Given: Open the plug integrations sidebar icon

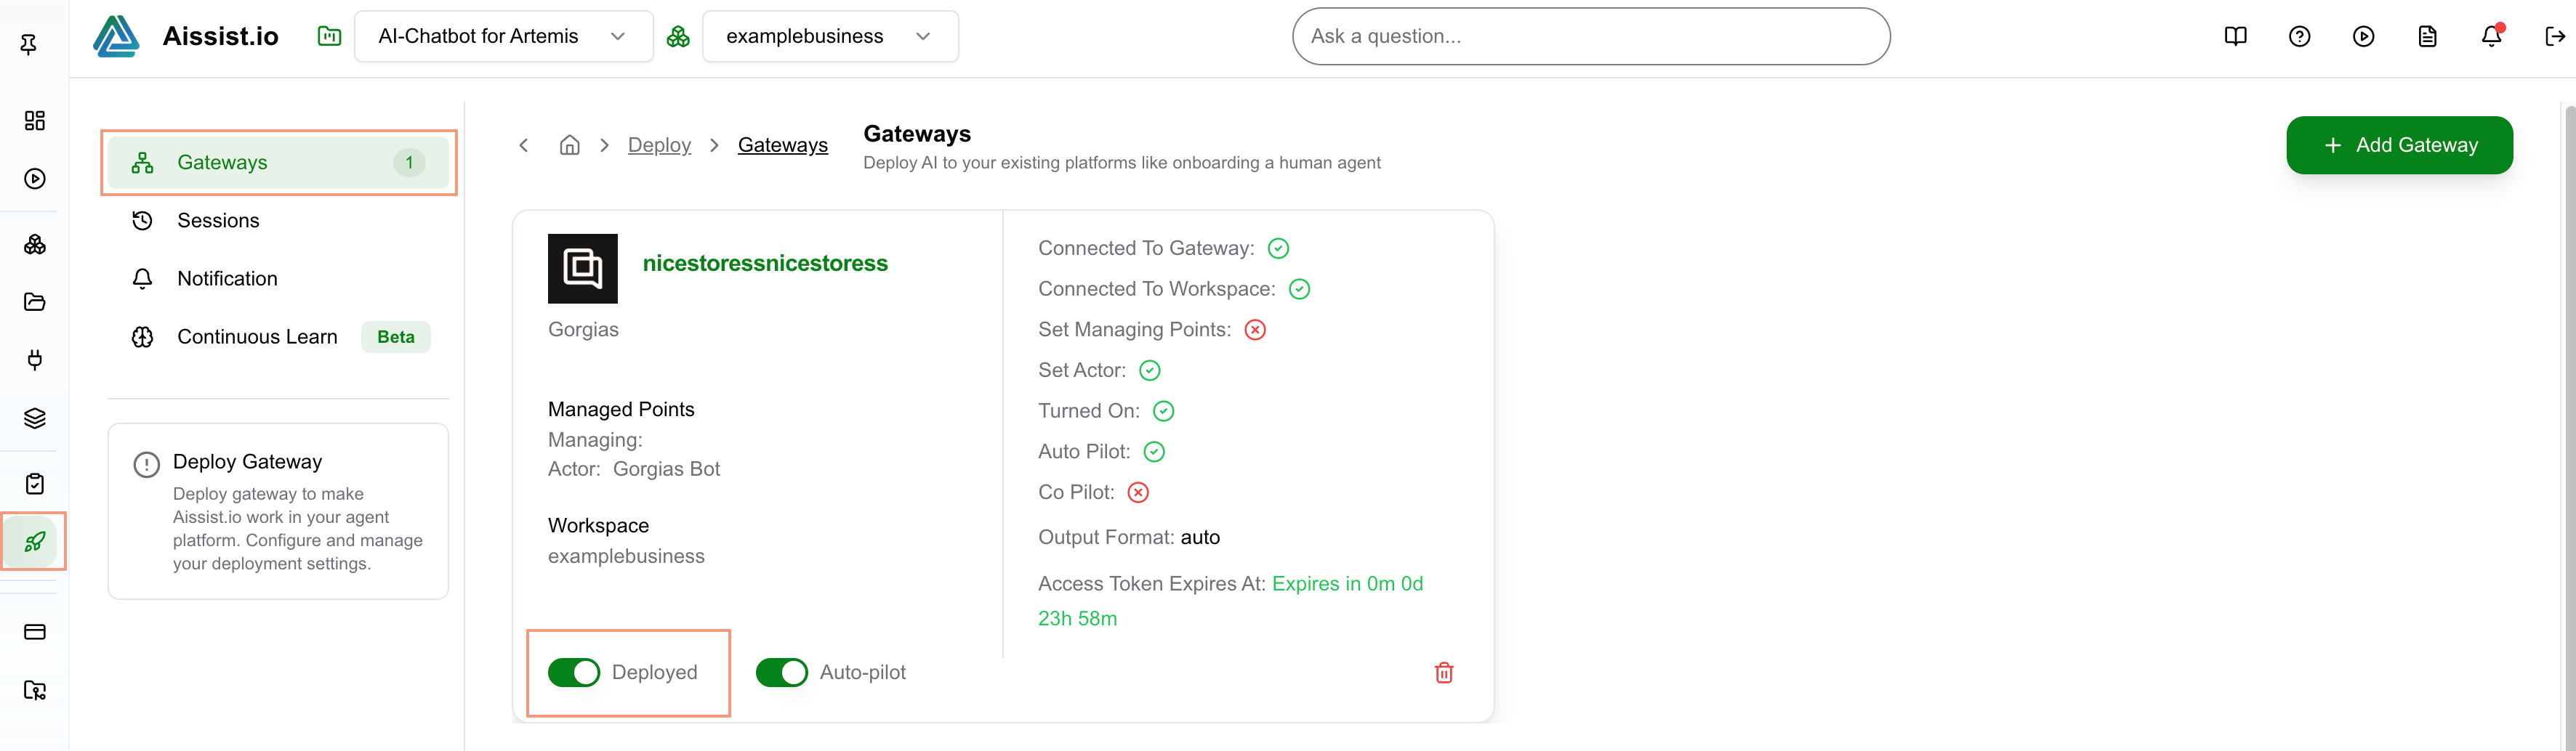Looking at the screenshot, I should [x=35, y=360].
